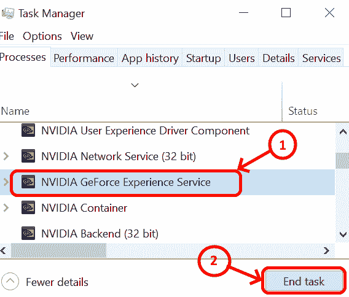Expand the NVIDIA Container process group
349x297 pixels.
[x=6, y=207]
